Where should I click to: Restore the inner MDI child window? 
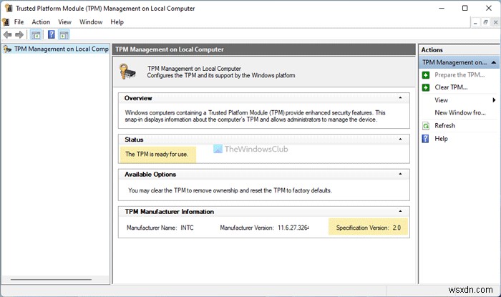(x=485, y=22)
